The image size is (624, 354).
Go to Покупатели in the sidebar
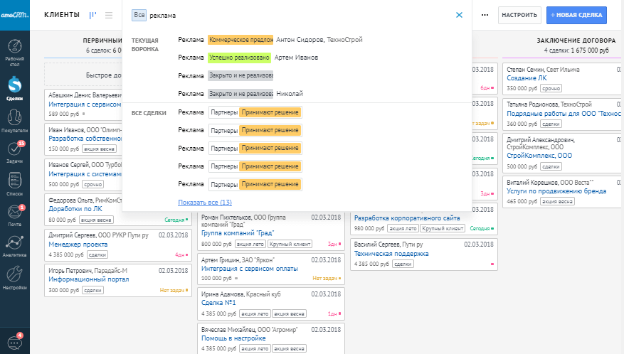(14, 120)
